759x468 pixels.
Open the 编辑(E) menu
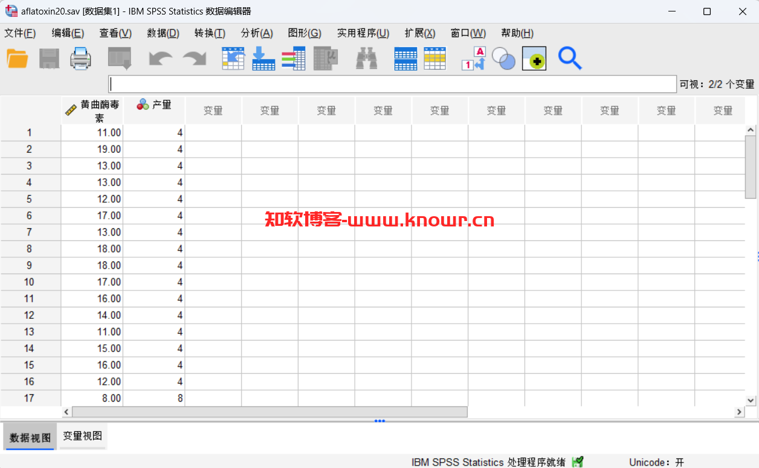pos(68,33)
